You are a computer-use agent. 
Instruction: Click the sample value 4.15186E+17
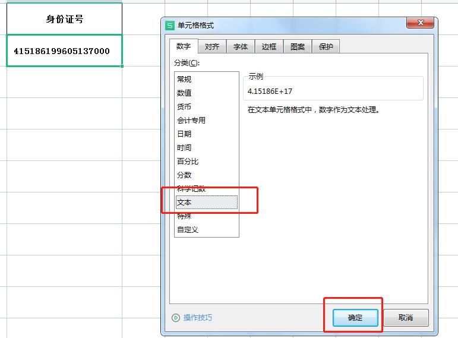pos(270,91)
